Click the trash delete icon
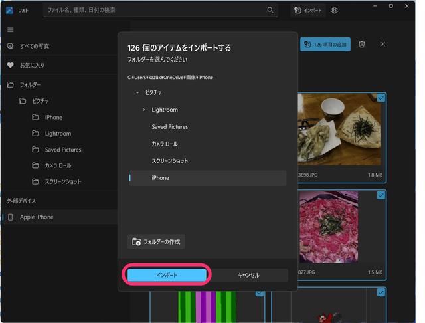 [x=362, y=44]
